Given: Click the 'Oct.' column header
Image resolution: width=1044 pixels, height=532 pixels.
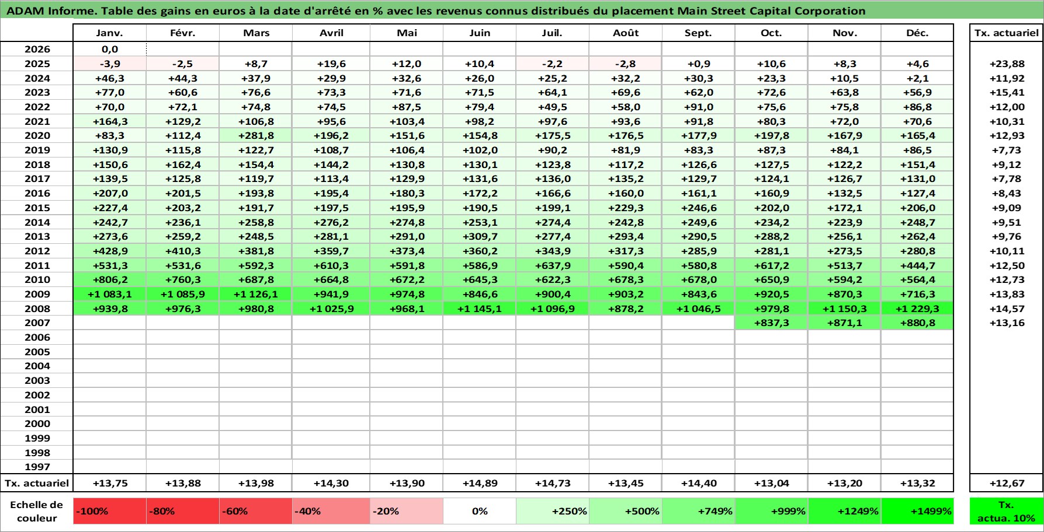Looking at the screenshot, I should pyautogui.click(x=772, y=33).
